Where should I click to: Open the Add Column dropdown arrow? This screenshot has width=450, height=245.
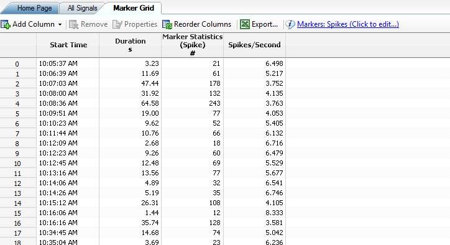point(60,25)
